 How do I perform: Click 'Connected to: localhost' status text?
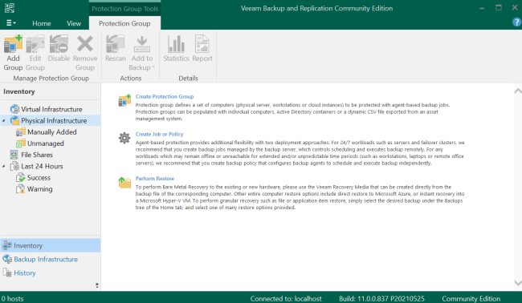coord(286,298)
